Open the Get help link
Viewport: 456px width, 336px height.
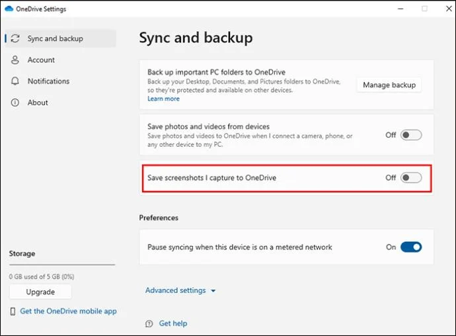click(x=173, y=323)
